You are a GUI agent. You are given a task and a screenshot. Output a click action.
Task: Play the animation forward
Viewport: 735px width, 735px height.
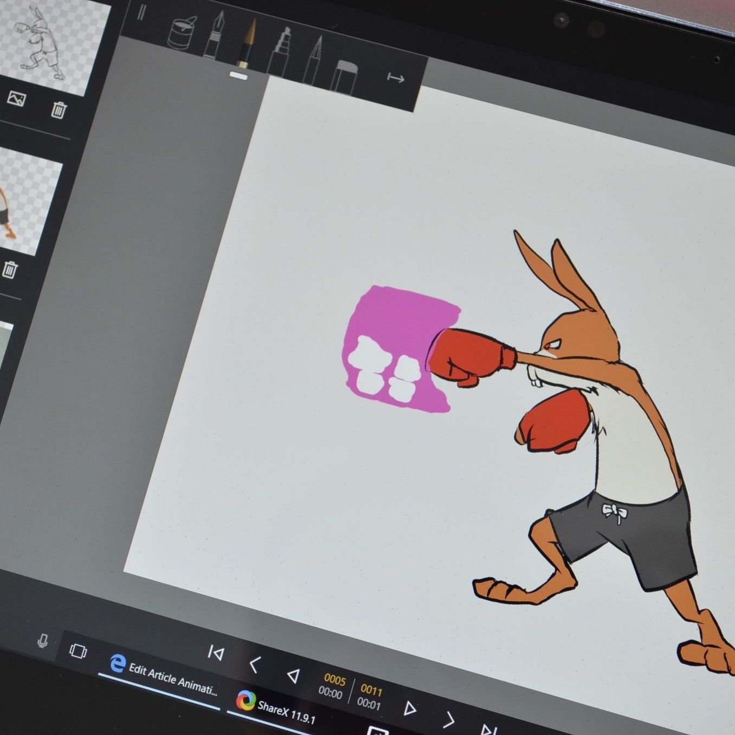(x=410, y=708)
